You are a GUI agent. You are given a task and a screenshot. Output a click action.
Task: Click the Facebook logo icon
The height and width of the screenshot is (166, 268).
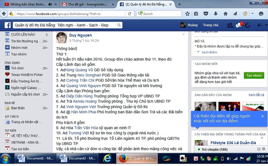(x=8, y=25)
